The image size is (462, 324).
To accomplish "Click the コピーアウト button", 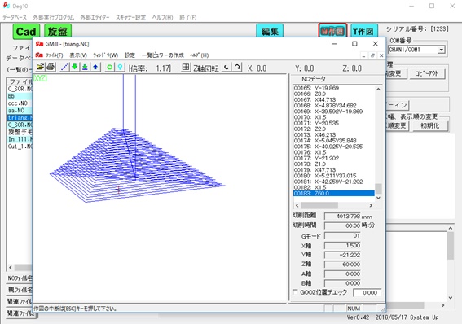I will click(x=427, y=73).
